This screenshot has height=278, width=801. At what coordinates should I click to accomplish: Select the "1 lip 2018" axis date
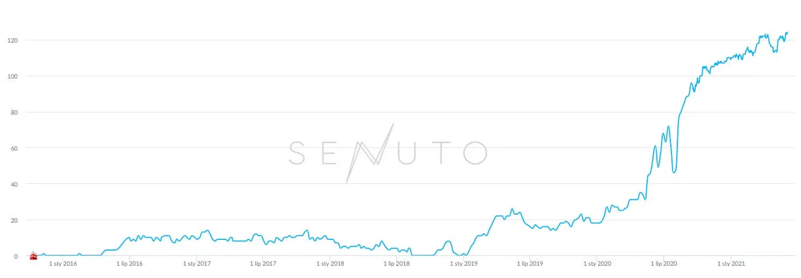tap(396, 263)
